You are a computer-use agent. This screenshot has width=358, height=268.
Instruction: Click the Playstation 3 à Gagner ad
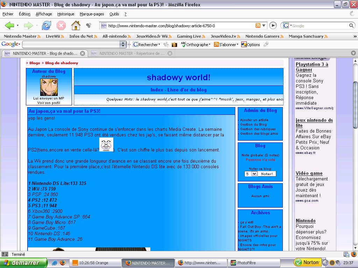coord(312,67)
